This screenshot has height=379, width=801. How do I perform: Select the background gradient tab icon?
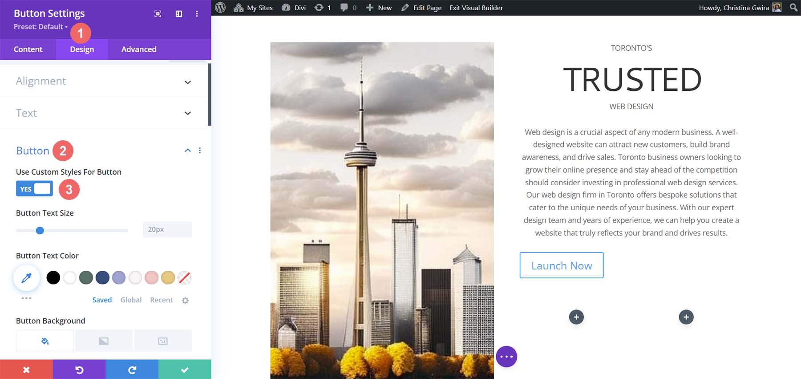tap(104, 341)
